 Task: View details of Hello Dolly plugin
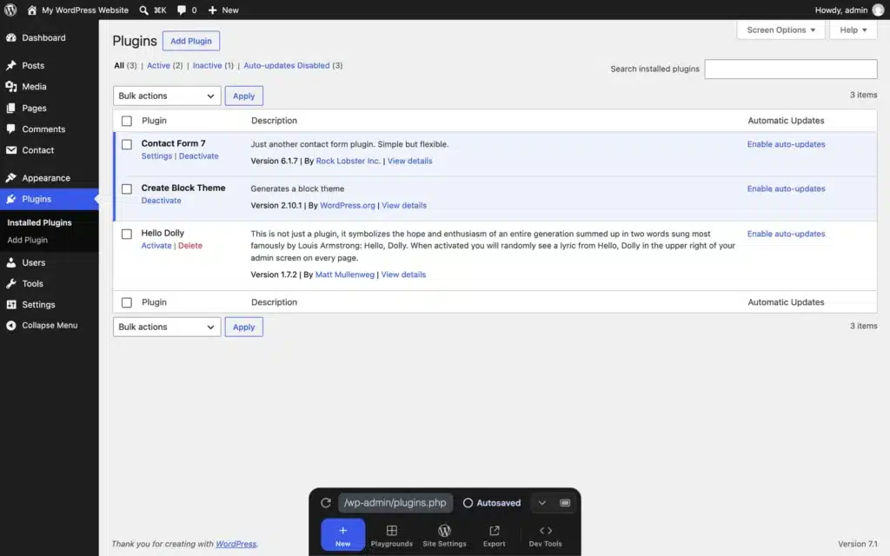(x=403, y=275)
